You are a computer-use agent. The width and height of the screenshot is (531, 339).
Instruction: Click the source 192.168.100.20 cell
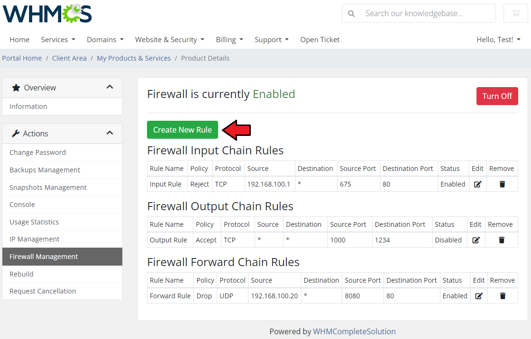[275, 296]
